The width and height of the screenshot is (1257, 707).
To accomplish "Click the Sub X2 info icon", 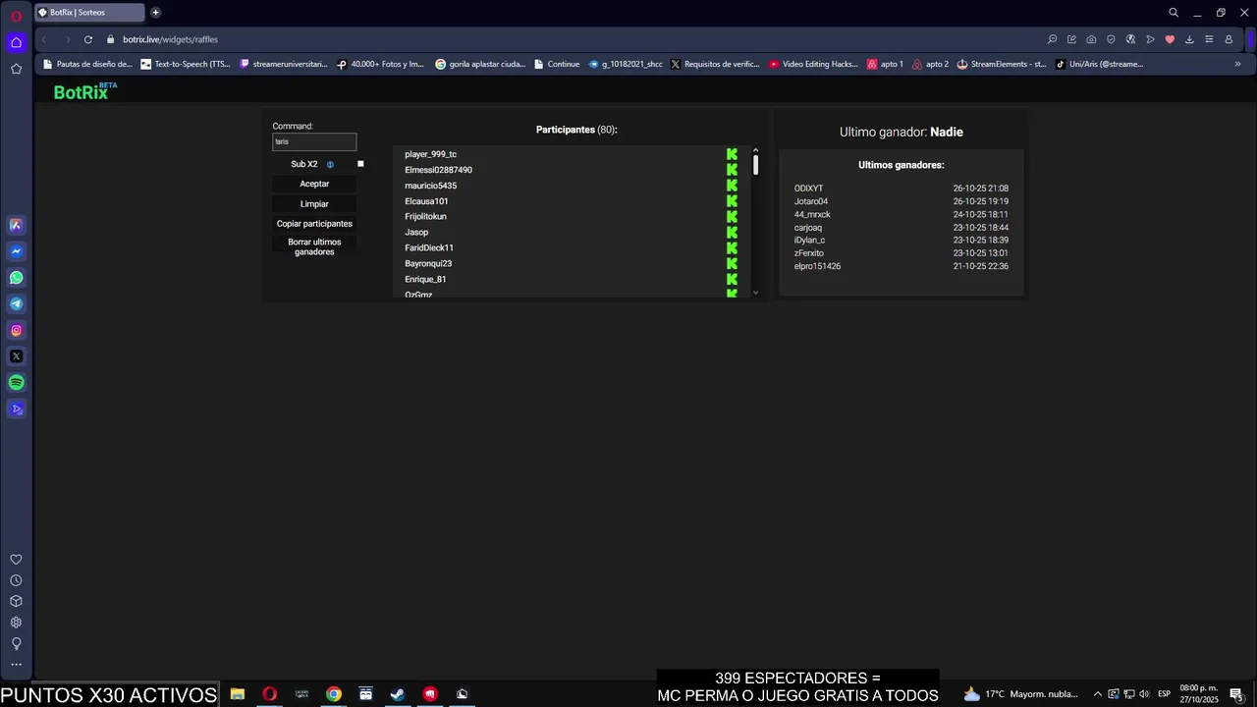I will pos(330,165).
